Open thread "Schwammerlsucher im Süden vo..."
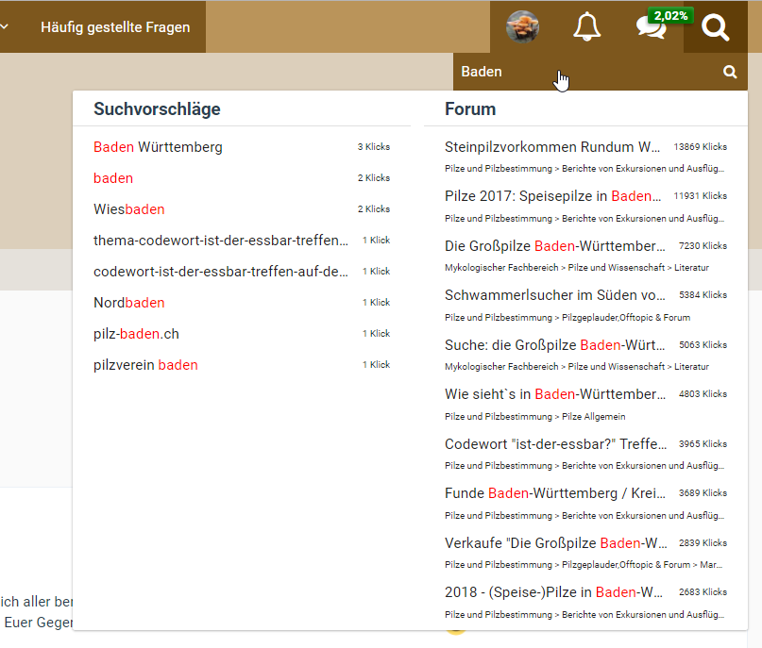This screenshot has width=762, height=648. [554, 295]
